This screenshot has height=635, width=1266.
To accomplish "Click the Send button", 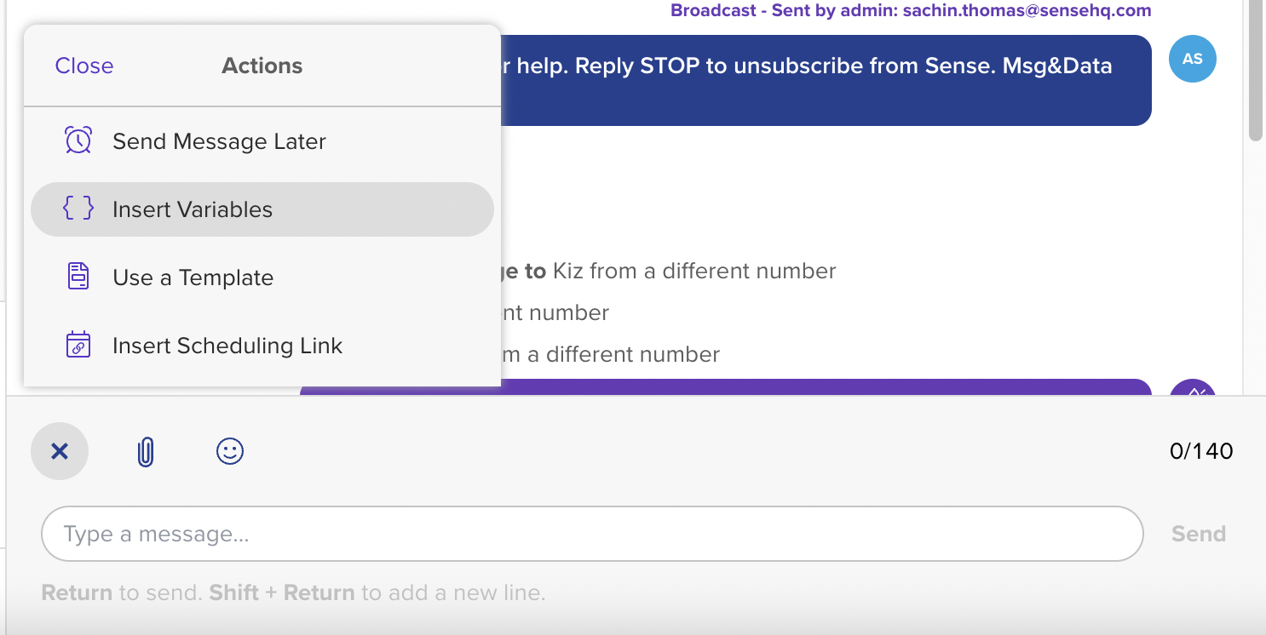I will [x=1199, y=534].
